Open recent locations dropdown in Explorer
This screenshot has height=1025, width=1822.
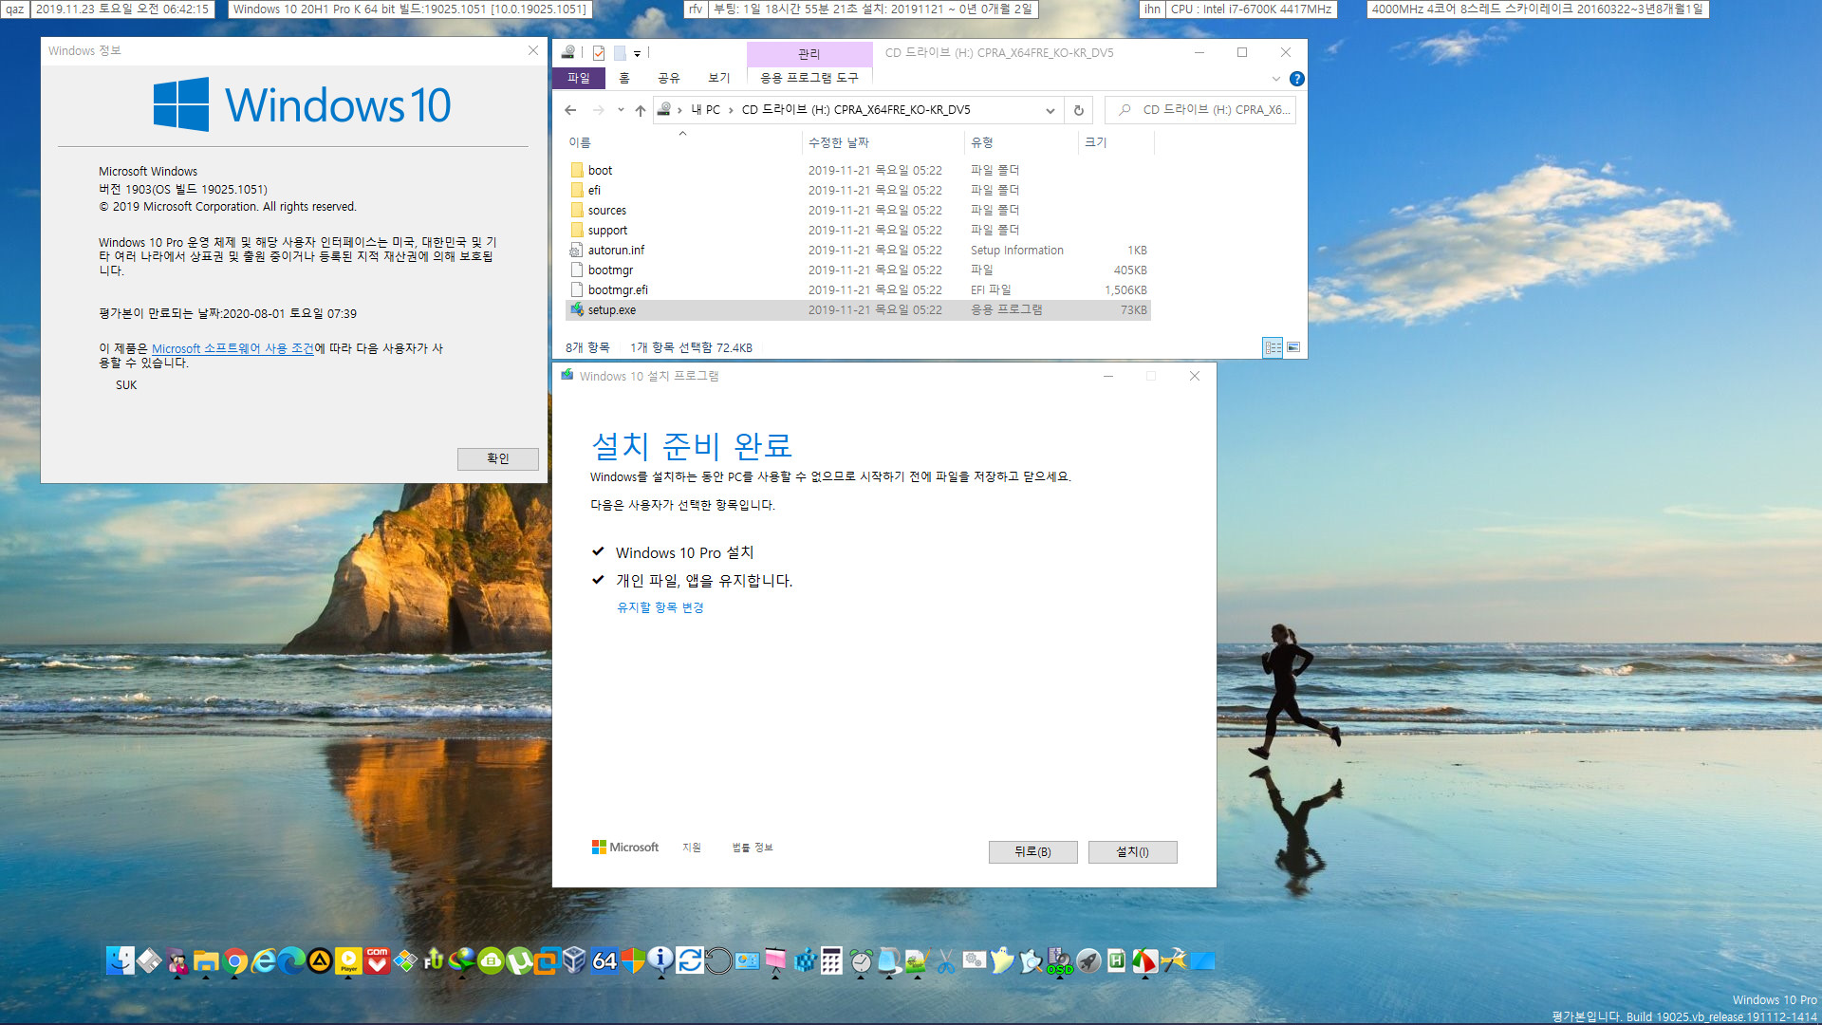[621, 110]
